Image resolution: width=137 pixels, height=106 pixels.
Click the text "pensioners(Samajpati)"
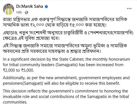[23, 84]
